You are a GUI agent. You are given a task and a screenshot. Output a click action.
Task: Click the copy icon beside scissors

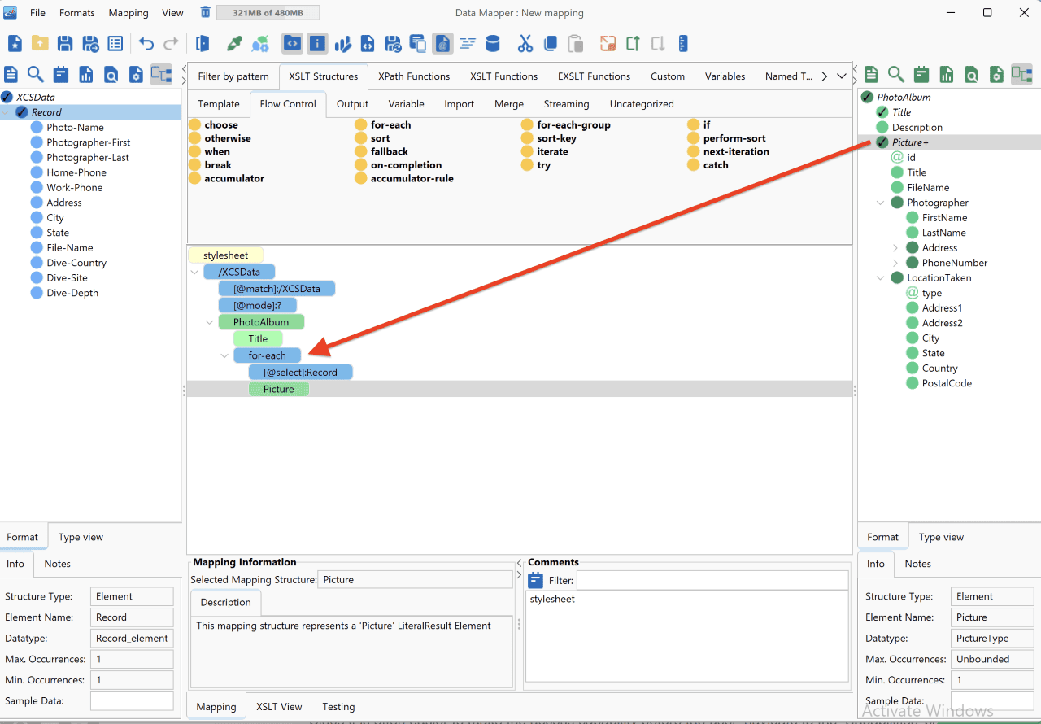tap(551, 44)
